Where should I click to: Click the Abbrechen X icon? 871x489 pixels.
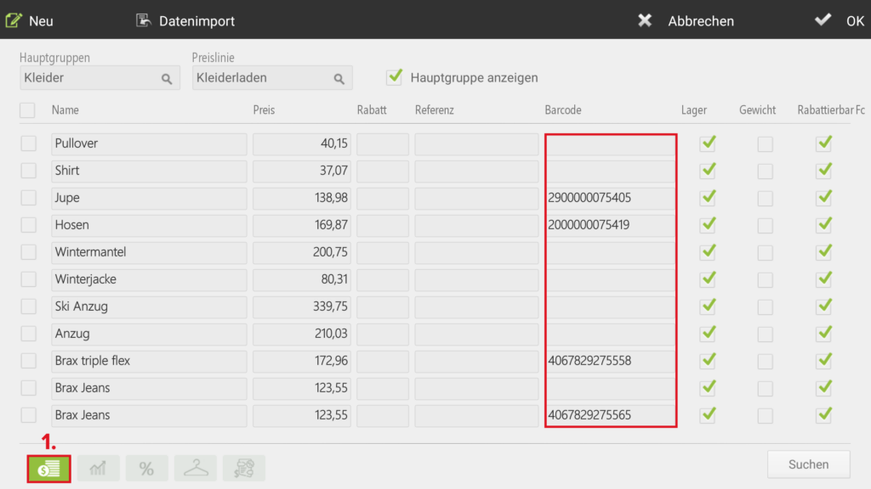[645, 20]
